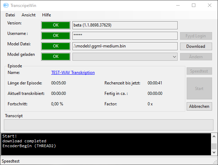Click the Transcript progress bar area

(108, 125)
